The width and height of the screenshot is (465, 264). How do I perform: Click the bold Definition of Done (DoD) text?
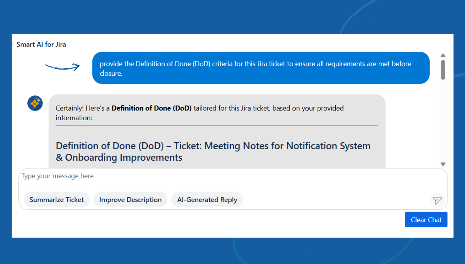pyautogui.click(x=152, y=108)
